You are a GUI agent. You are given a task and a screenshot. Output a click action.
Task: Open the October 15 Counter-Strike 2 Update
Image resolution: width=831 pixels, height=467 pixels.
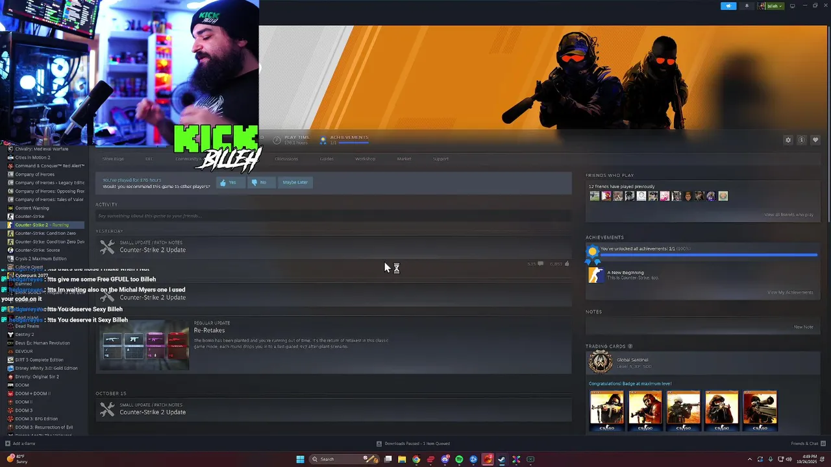[x=153, y=412]
